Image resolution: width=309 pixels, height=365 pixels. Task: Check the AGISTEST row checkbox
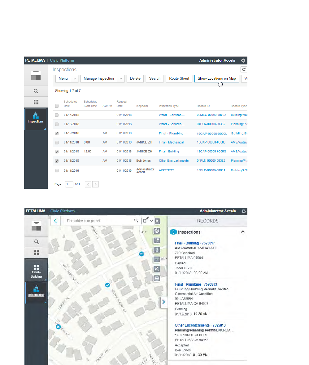(x=57, y=171)
